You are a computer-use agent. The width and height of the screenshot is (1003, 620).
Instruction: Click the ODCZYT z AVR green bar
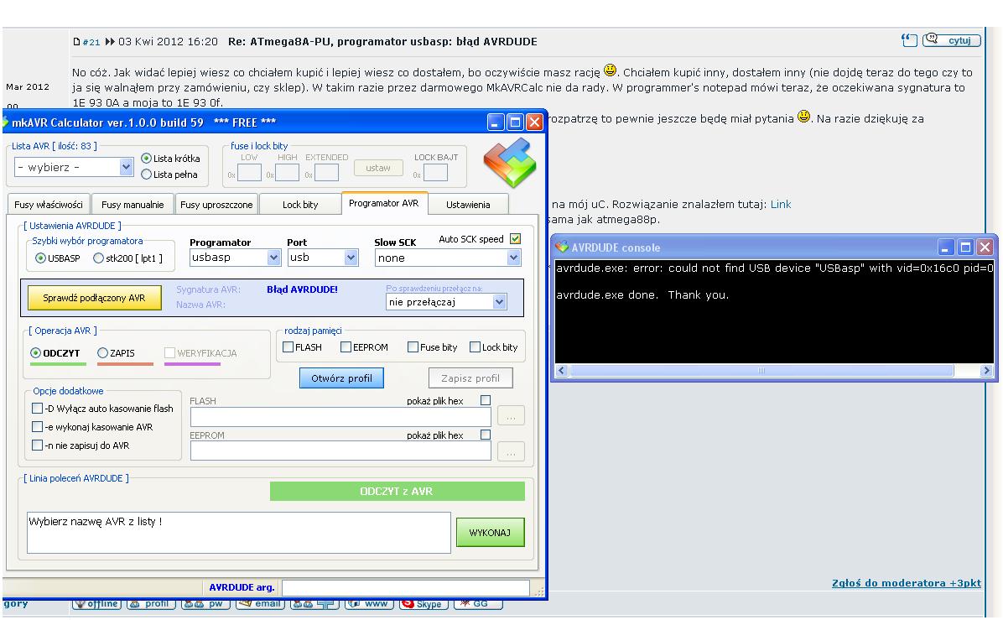398,492
